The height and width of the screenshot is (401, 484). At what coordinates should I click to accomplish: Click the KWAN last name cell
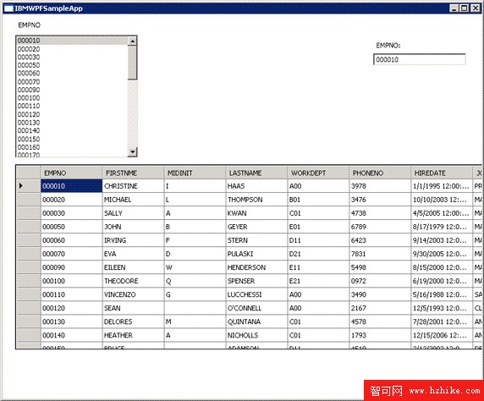coord(256,213)
